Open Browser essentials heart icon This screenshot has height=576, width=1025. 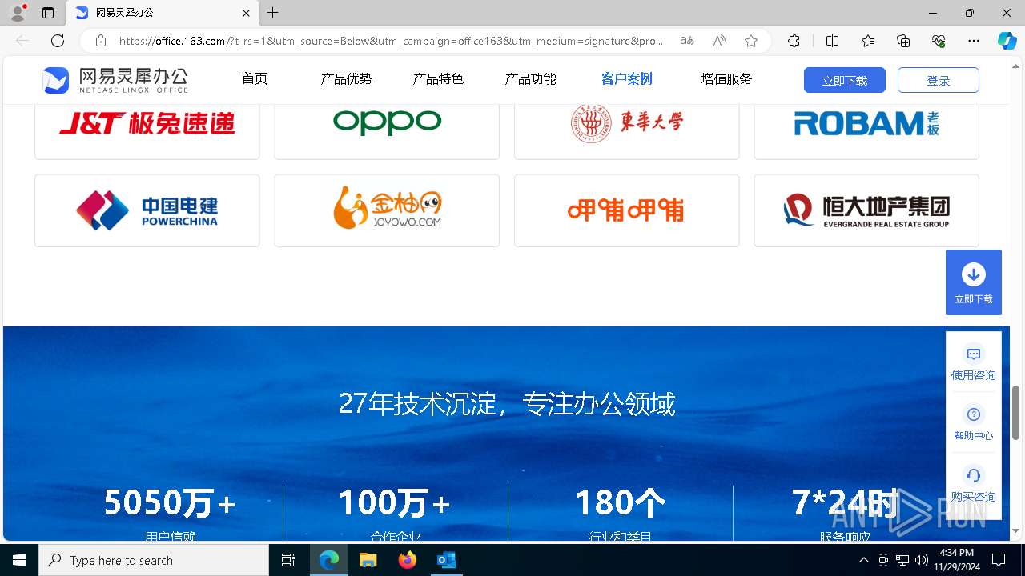pyautogui.click(x=939, y=41)
